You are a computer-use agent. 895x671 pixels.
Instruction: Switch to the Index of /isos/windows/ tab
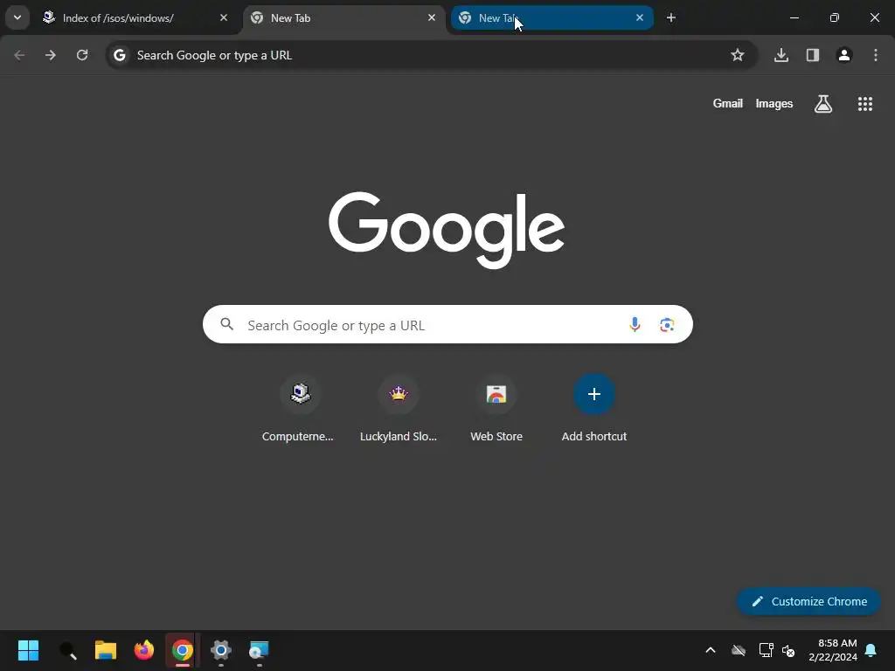click(135, 17)
